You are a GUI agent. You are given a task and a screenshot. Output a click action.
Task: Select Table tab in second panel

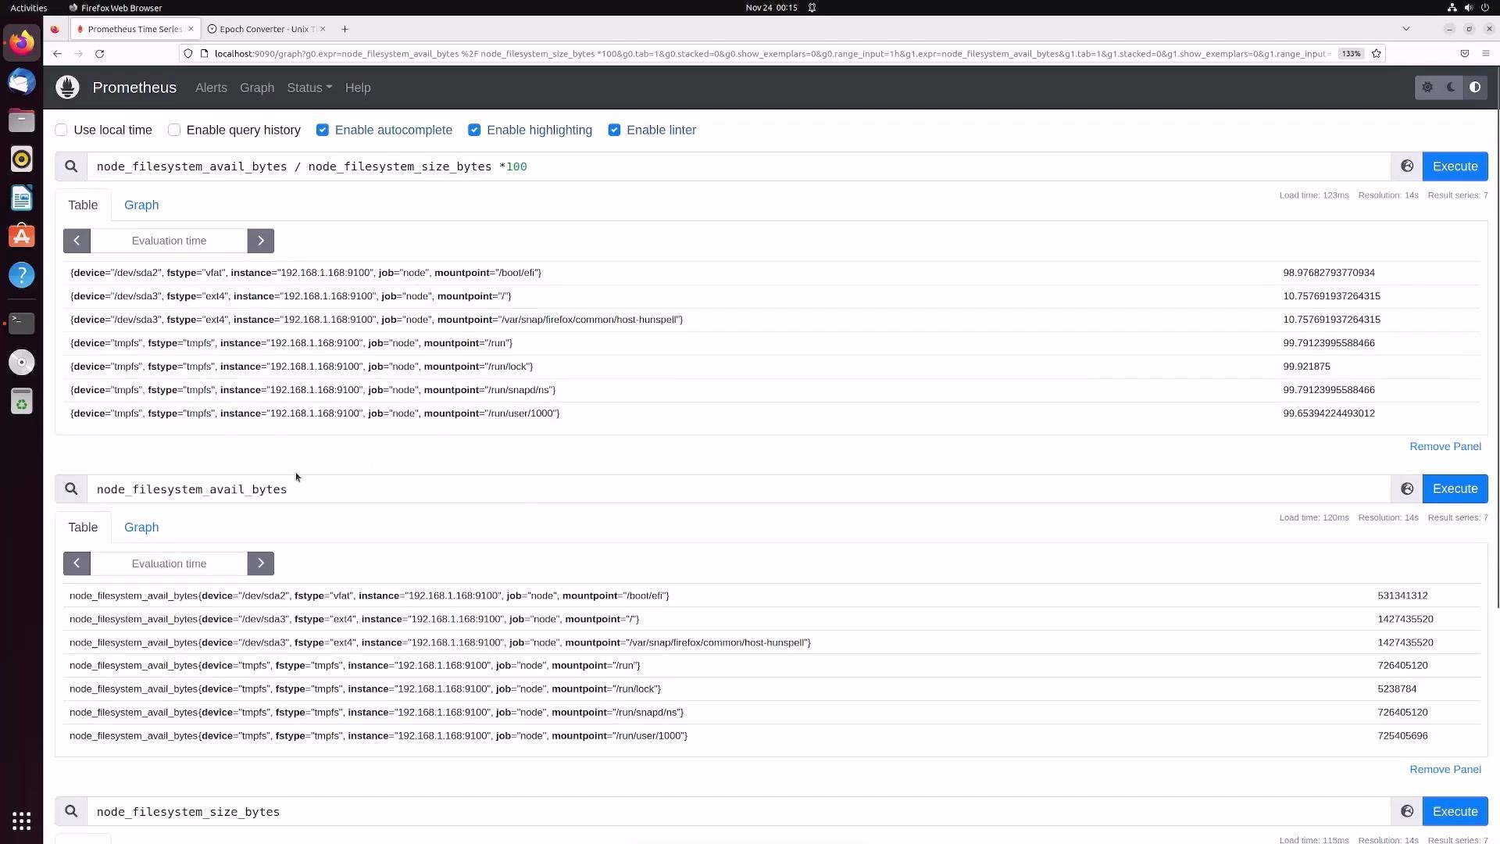point(83,527)
